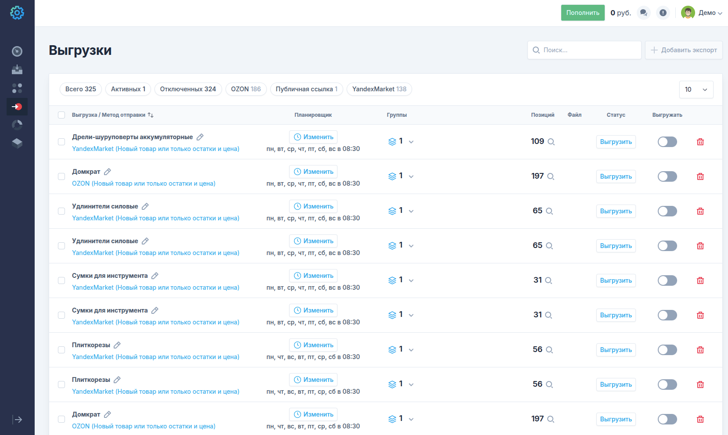Tick the select-all checkbox in table header
728x435 pixels.
pos(61,115)
